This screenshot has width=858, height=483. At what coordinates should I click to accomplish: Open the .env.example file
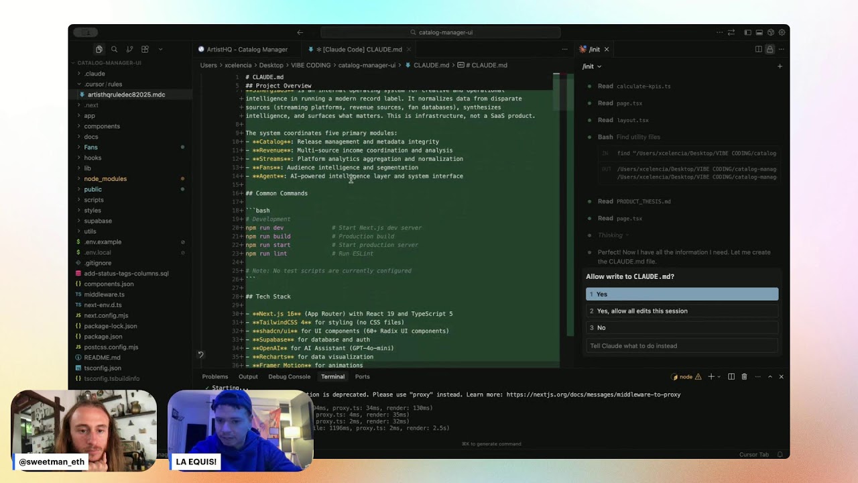coord(103,241)
